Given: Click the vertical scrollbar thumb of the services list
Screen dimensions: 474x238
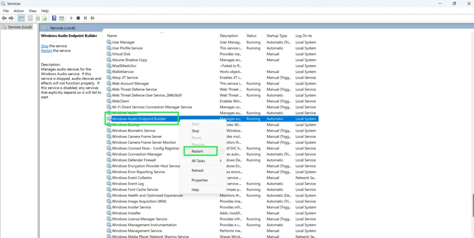Looking at the screenshot, I should [473, 206].
